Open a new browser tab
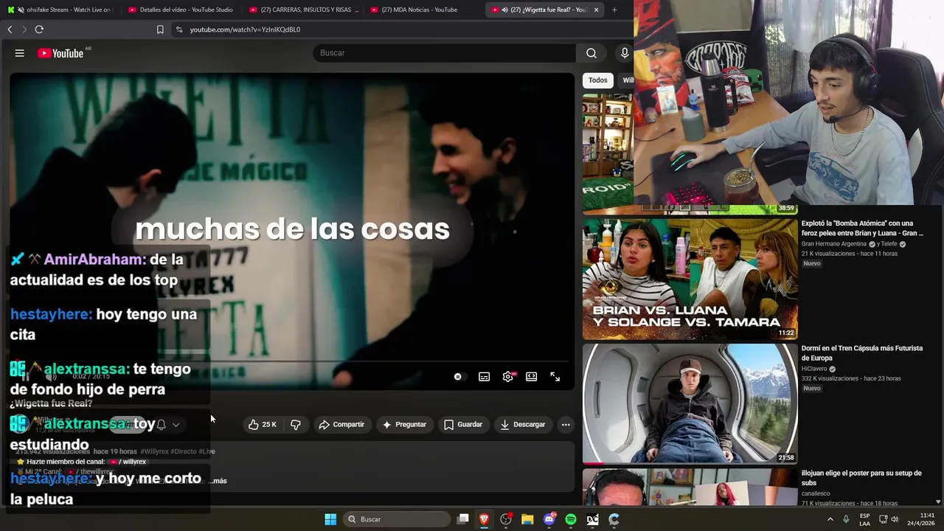The width and height of the screenshot is (944, 531). pos(614,10)
